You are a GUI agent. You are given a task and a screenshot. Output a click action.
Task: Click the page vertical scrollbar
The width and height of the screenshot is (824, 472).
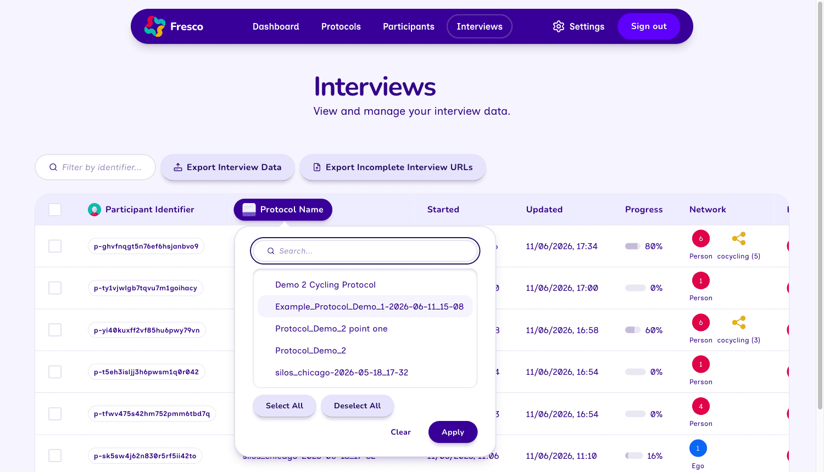[x=820, y=206]
